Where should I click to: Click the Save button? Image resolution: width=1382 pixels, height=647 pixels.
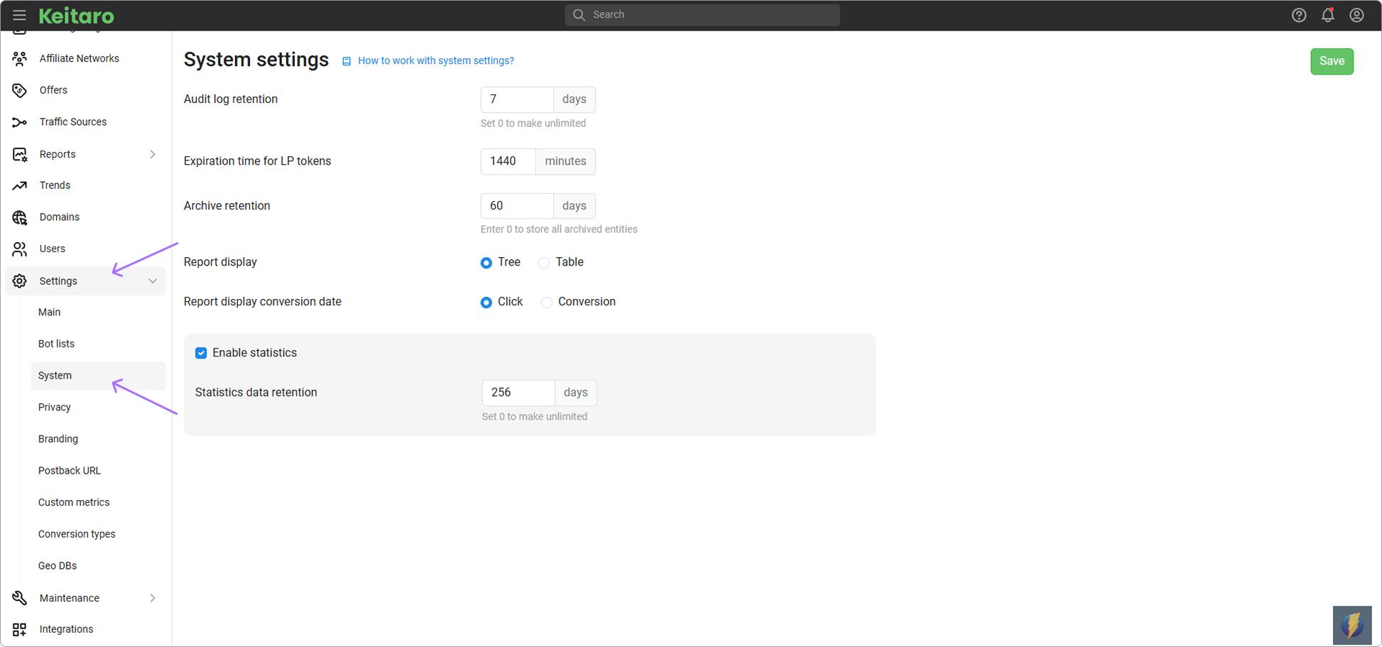click(x=1332, y=61)
